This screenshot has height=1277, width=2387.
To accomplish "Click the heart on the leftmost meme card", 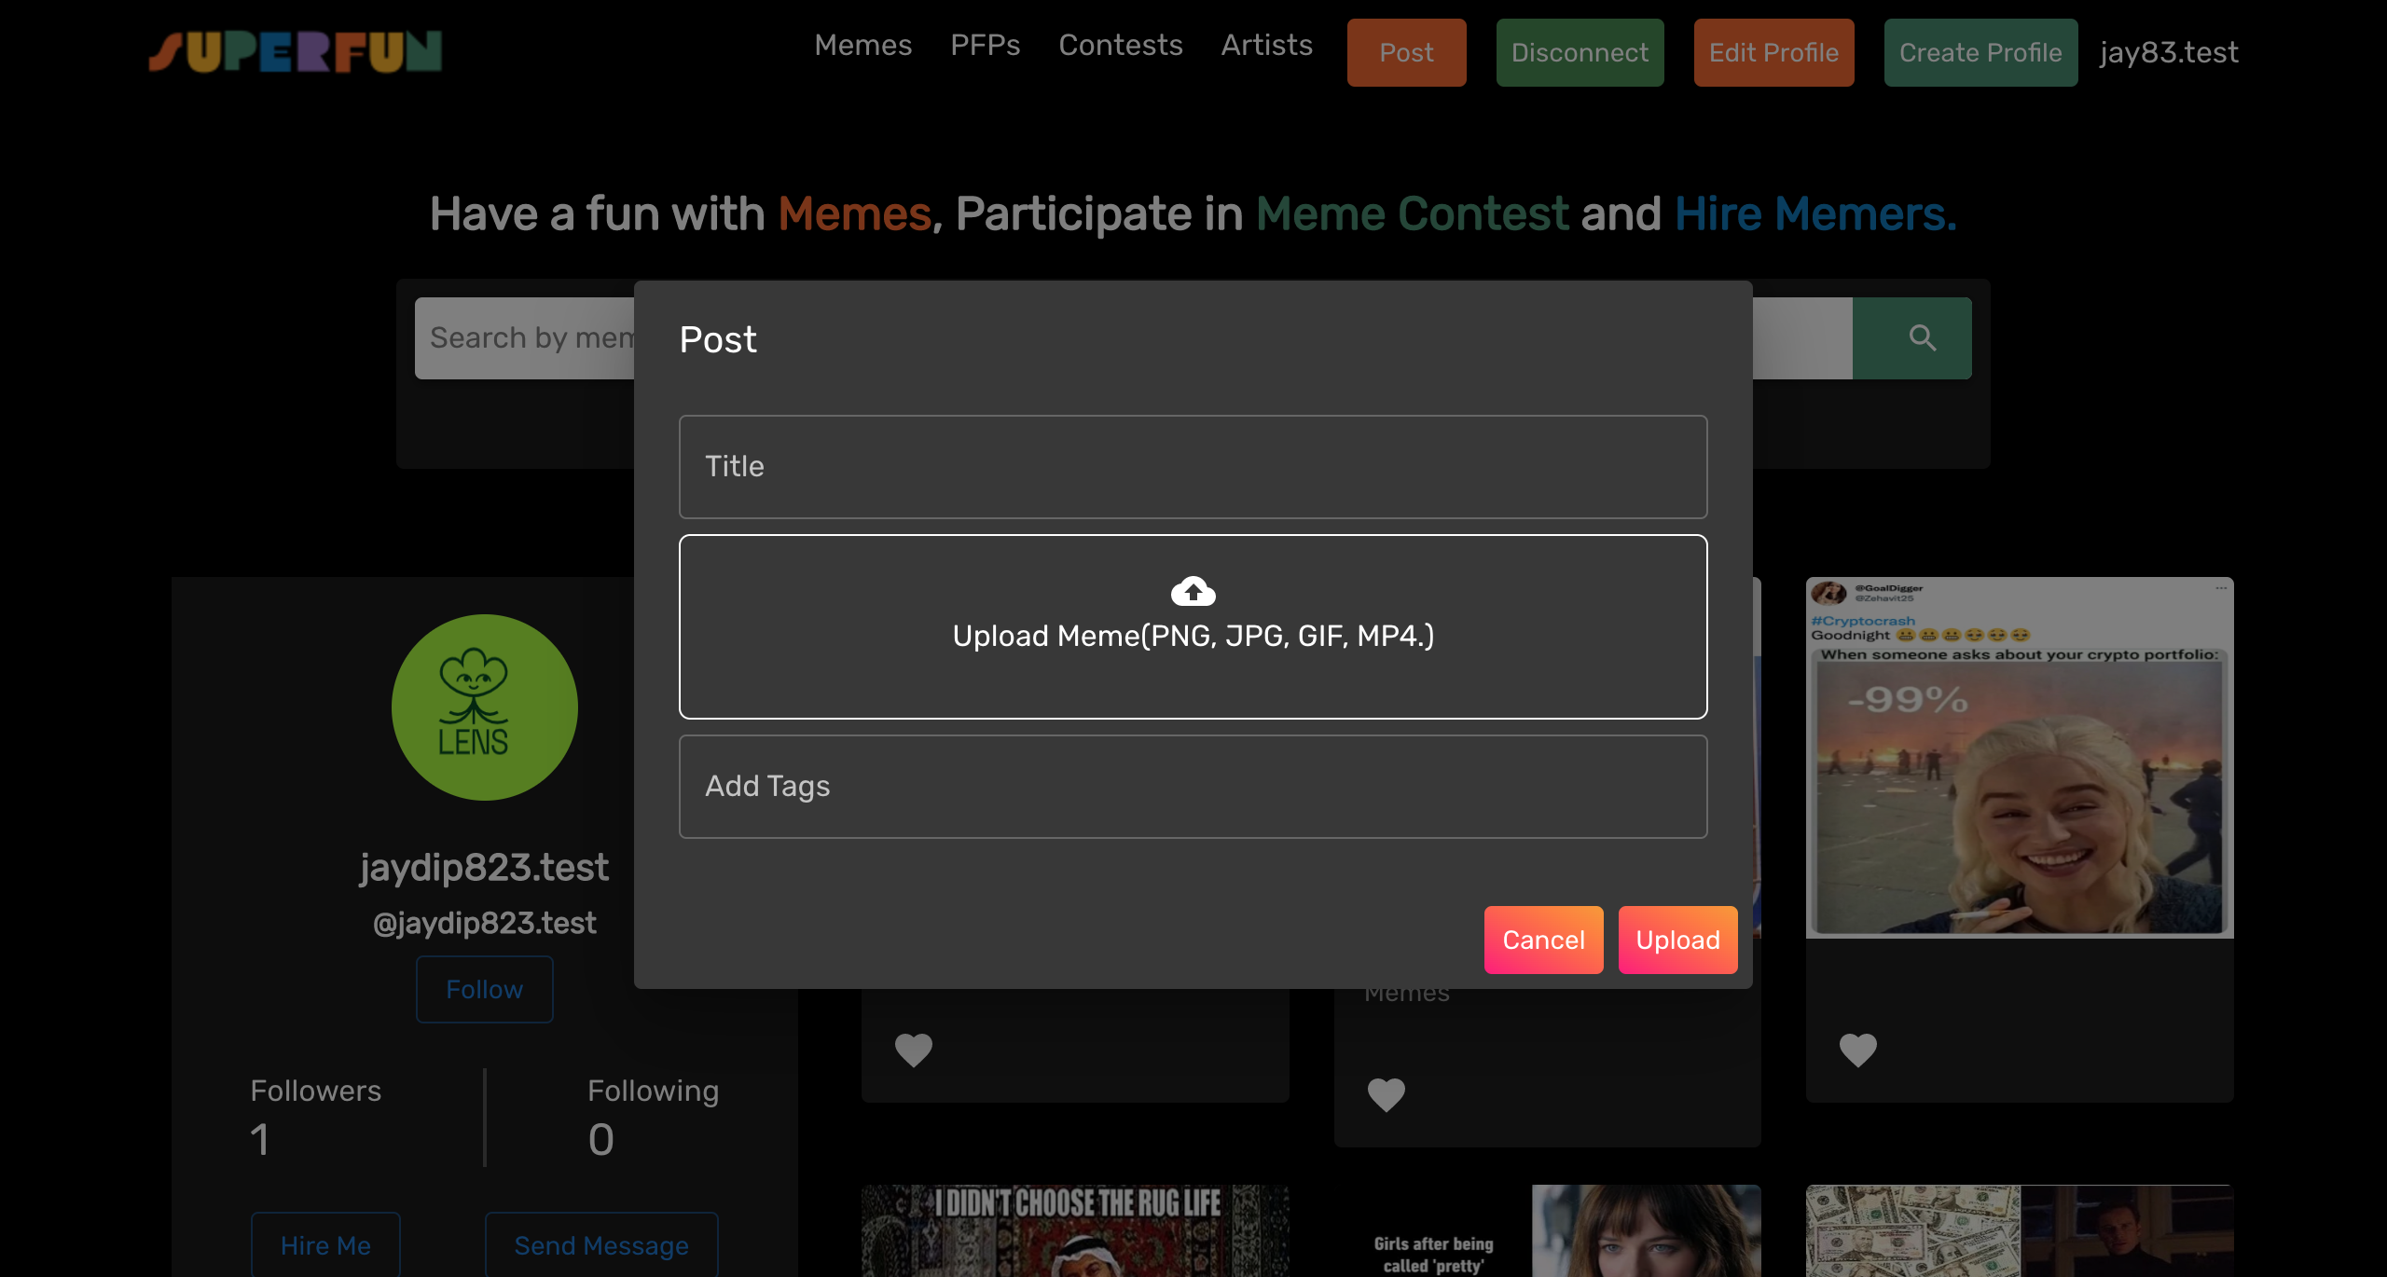I will pyautogui.click(x=913, y=1050).
